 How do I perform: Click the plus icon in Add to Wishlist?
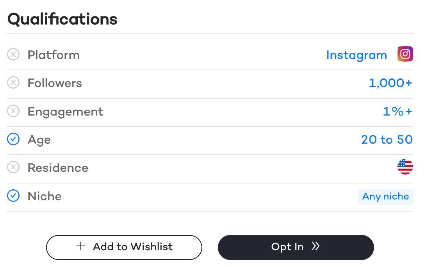(81, 246)
